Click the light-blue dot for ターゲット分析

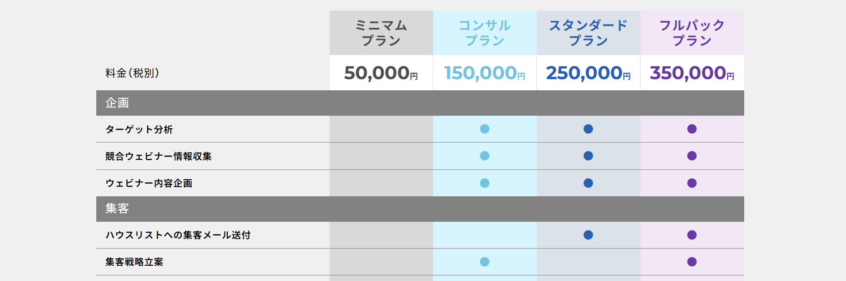[x=485, y=129]
